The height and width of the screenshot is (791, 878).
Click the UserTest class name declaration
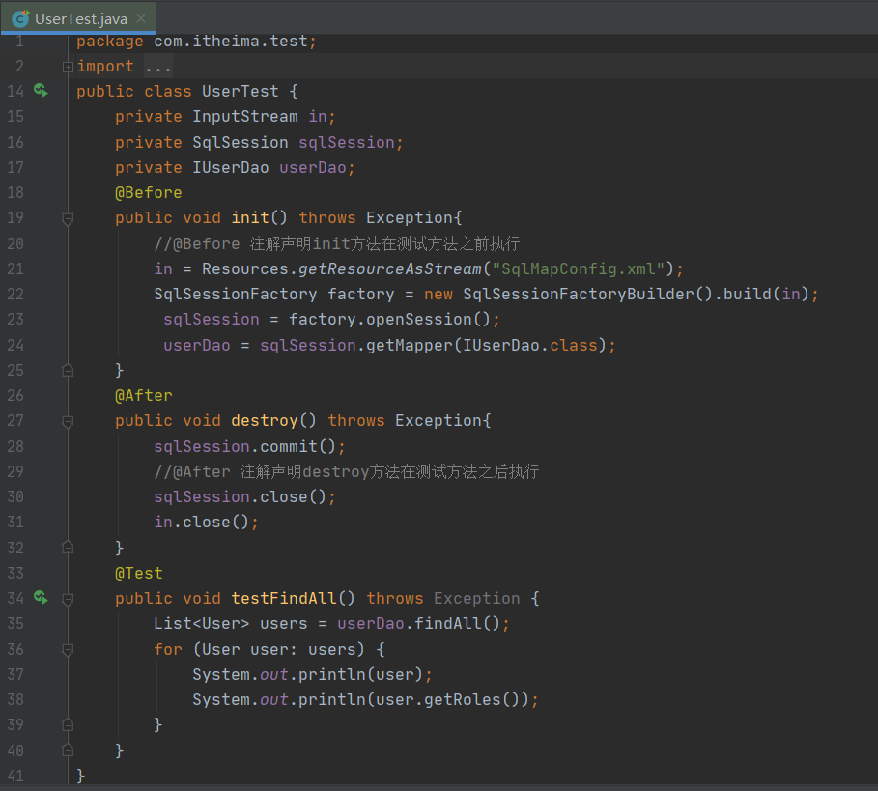[241, 91]
